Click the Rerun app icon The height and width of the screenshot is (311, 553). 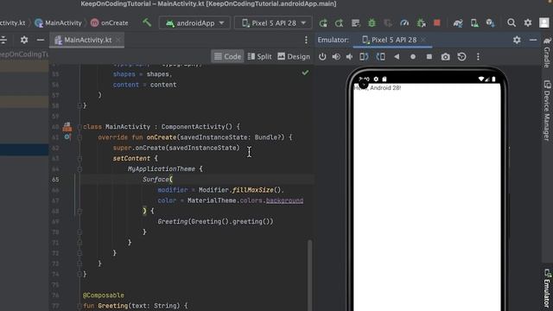click(x=323, y=23)
